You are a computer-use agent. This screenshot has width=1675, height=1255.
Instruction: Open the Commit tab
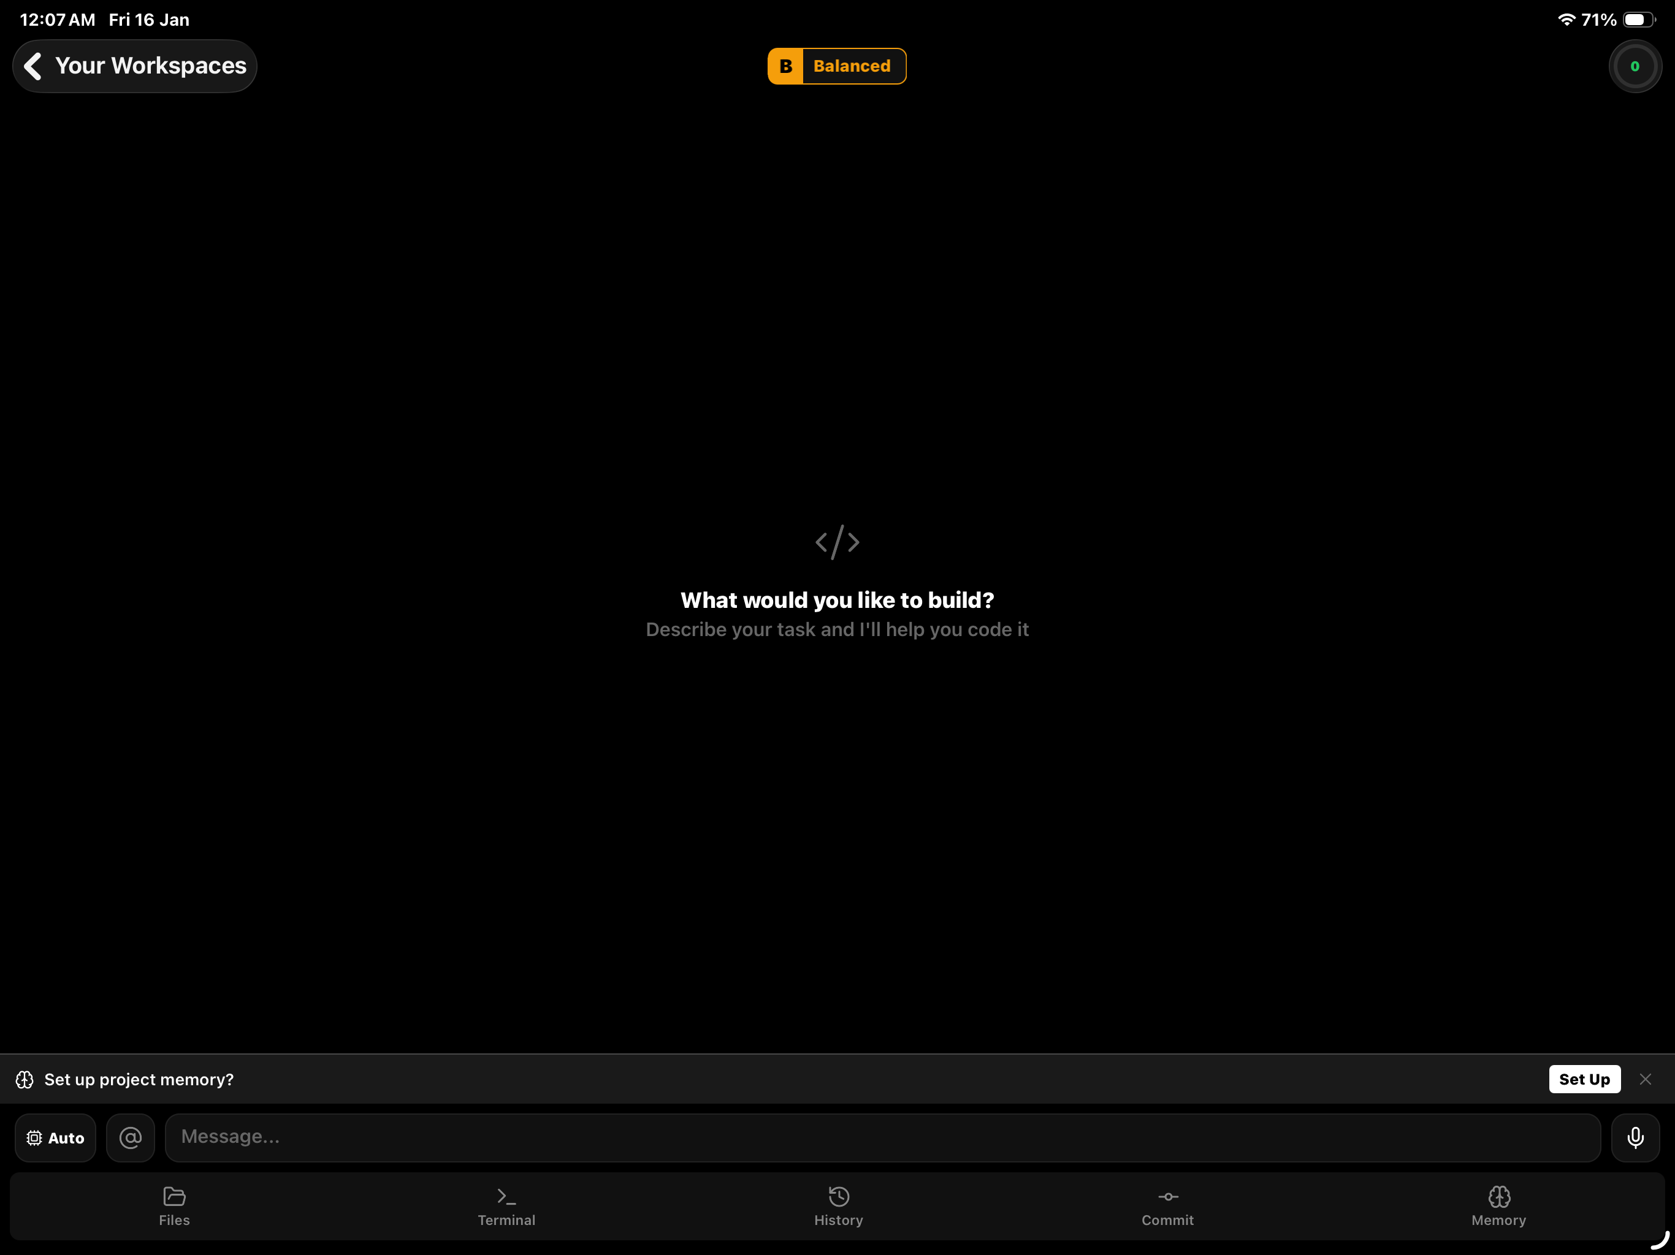point(1167,1207)
